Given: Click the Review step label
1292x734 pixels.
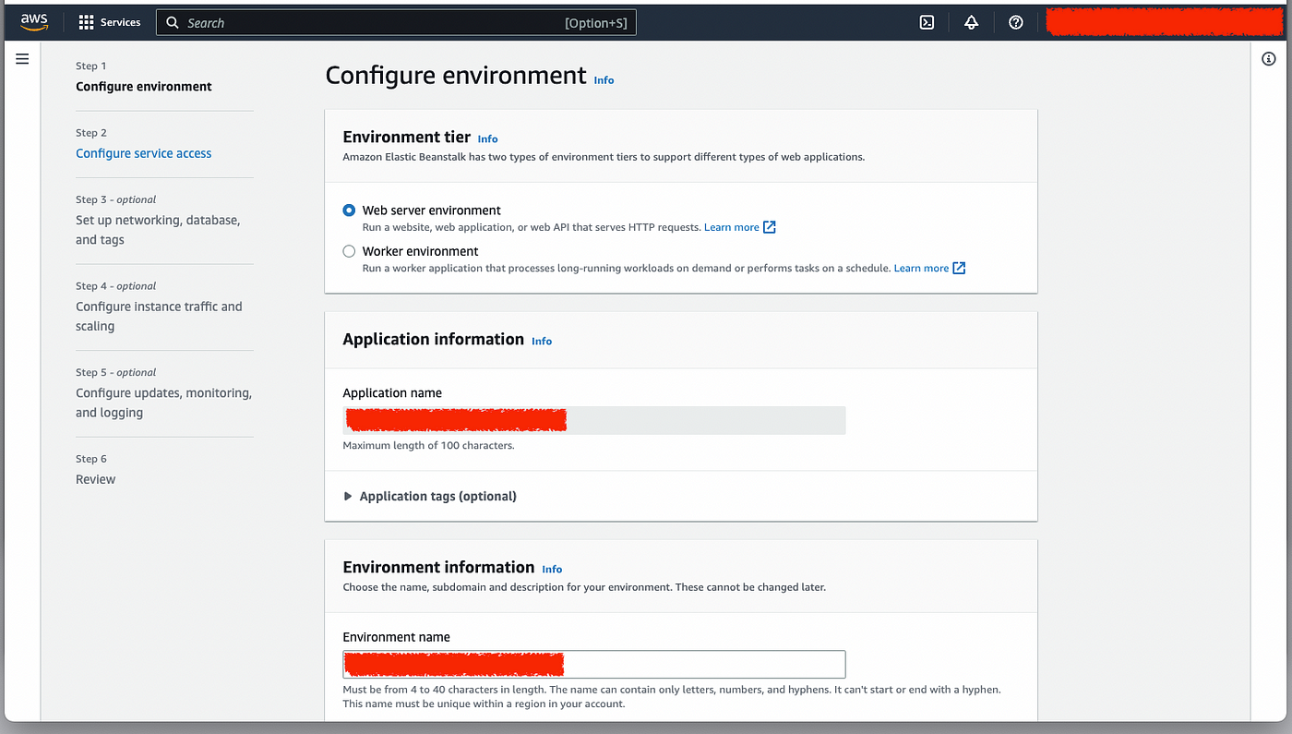Looking at the screenshot, I should [x=96, y=479].
